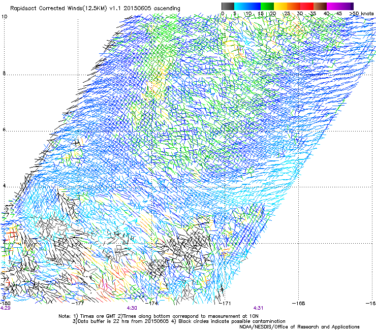Click the "45" legend scale label
The width and height of the screenshot is (376, 330).
(339, 14)
